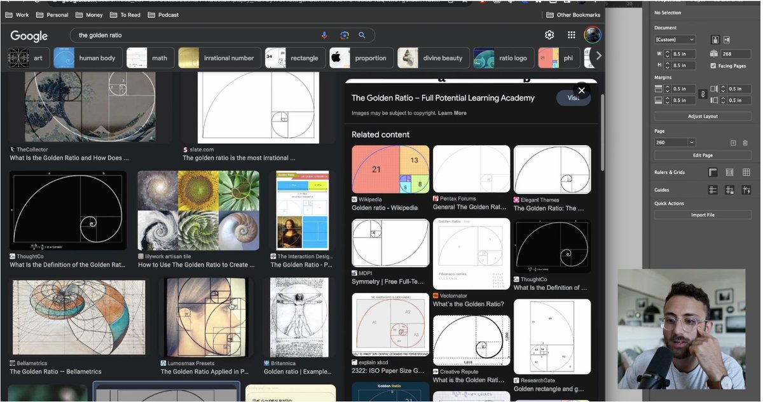Expand the page number 260 dropdown
This screenshot has height=402, width=763.
(x=692, y=142)
